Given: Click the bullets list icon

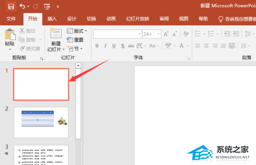Looking at the screenshot, I should click(198, 34).
